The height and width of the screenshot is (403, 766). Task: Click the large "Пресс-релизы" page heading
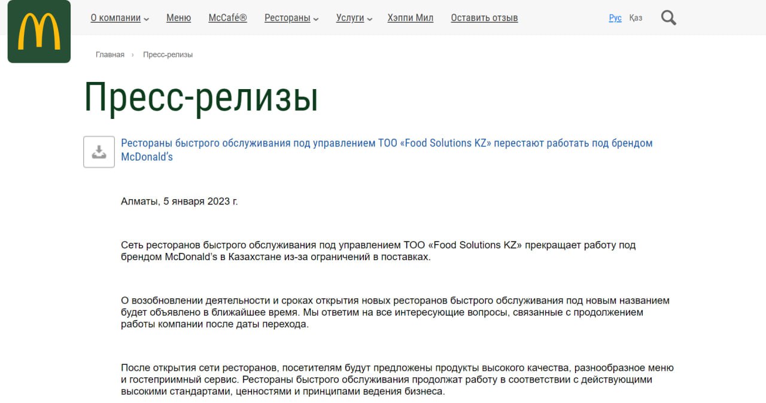200,97
